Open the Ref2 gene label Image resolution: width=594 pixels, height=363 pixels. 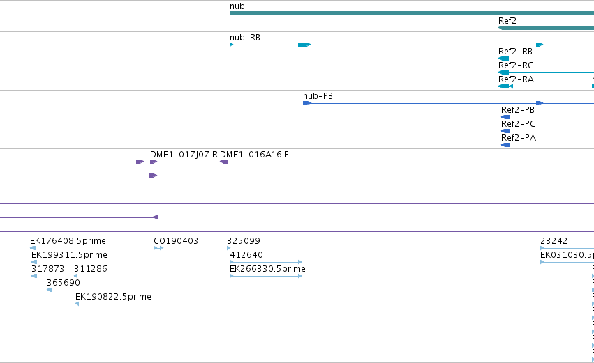pyautogui.click(x=507, y=21)
